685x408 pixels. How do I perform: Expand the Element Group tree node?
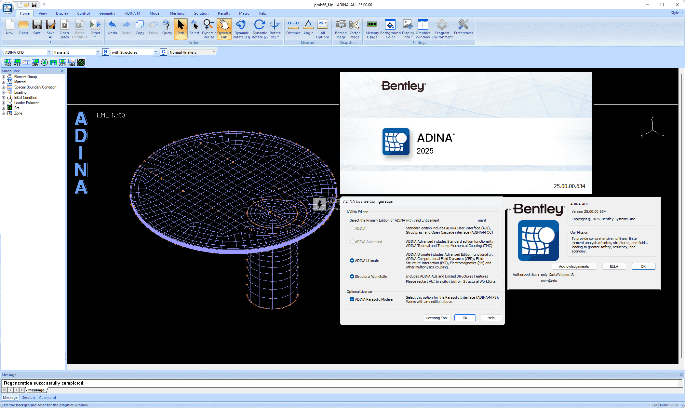click(4, 77)
